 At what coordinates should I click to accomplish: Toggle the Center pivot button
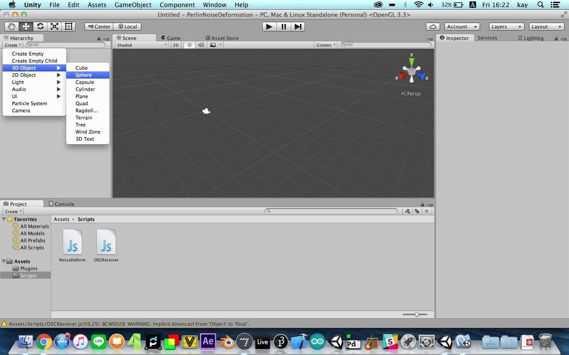coord(99,27)
